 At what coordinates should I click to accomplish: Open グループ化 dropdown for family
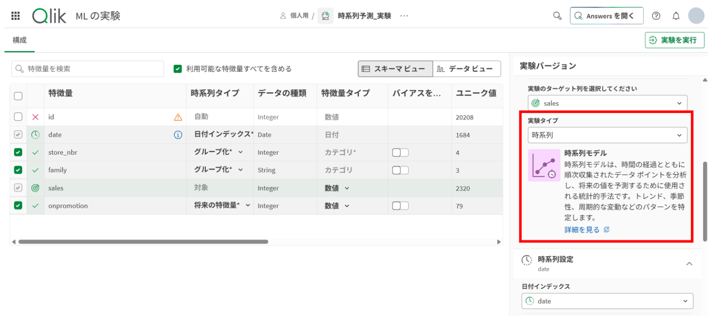pos(218,170)
